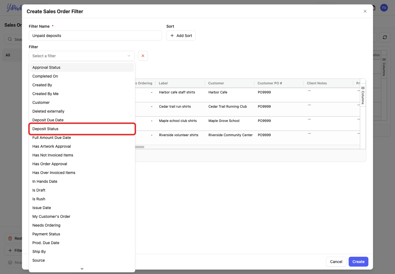Screen dimensions: 395x274
Task: Choose Is Draft filter option
Action: [x=82, y=190]
